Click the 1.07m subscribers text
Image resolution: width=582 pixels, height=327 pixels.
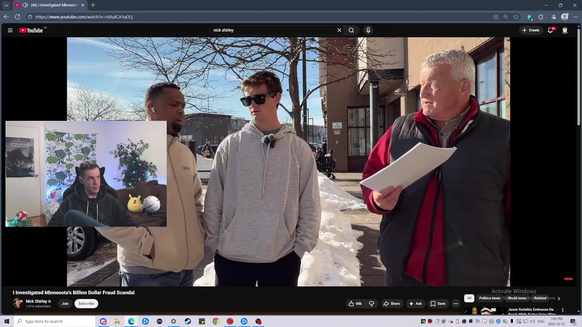tap(38, 307)
